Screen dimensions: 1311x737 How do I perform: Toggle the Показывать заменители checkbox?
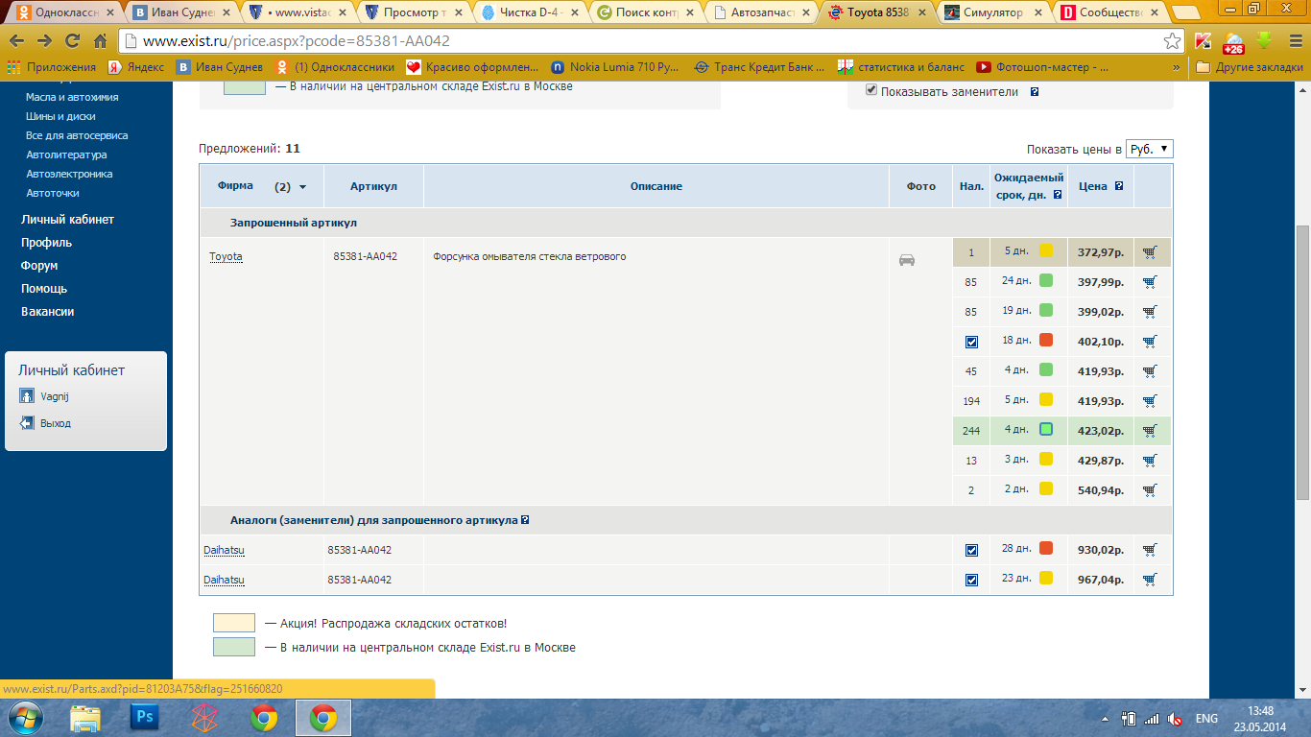[x=871, y=90]
